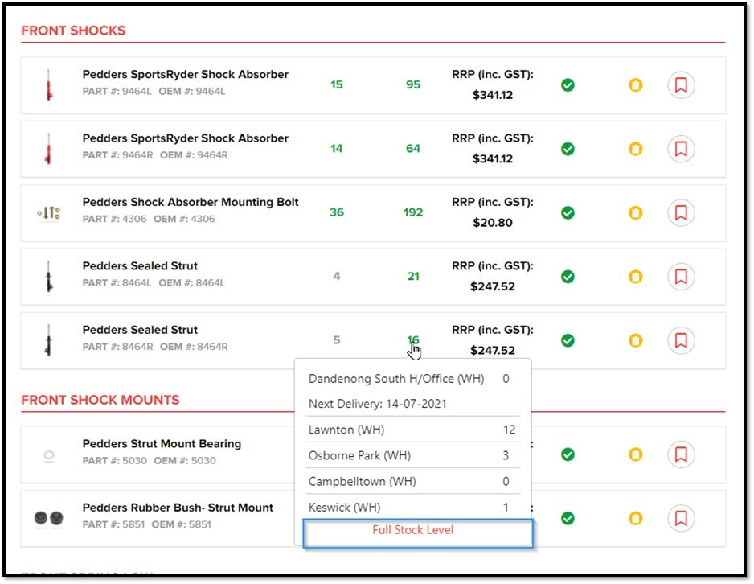Open Pedders Sealed Strut 8464L title
Screen dimensions: 754x584
click(x=140, y=266)
